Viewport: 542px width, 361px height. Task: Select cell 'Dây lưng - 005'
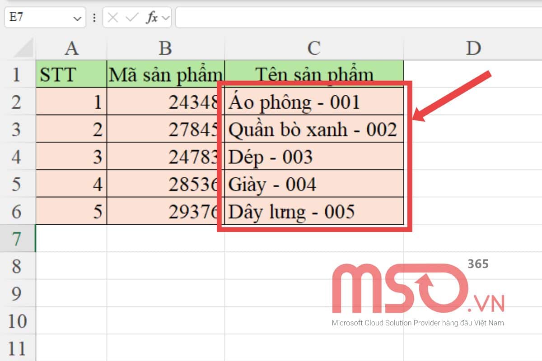(x=314, y=211)
